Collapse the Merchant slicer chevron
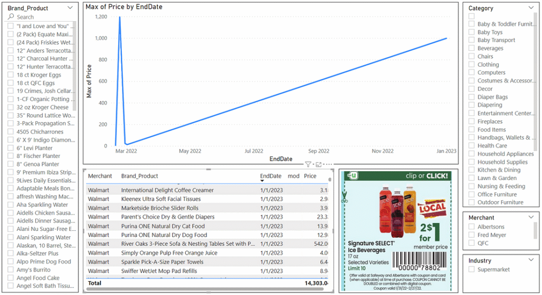This screenshot has width=542, height=295. coord(531,217)
